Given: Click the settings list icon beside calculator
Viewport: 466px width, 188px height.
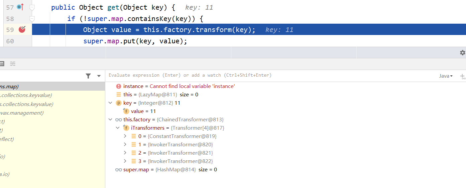Looking at the screenshot, I should point(13,64).
